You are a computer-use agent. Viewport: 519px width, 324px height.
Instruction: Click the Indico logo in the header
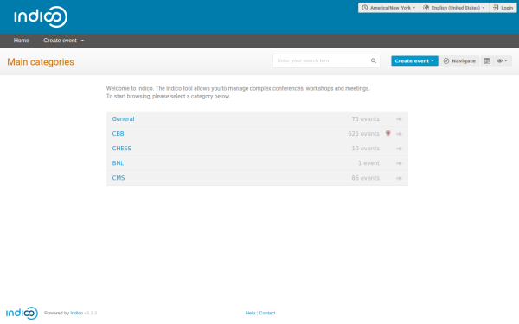(x=41, y=16)
